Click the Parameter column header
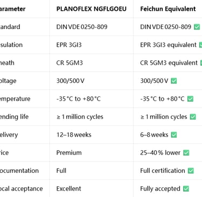202x197 pixels. [x=12, y=9]
